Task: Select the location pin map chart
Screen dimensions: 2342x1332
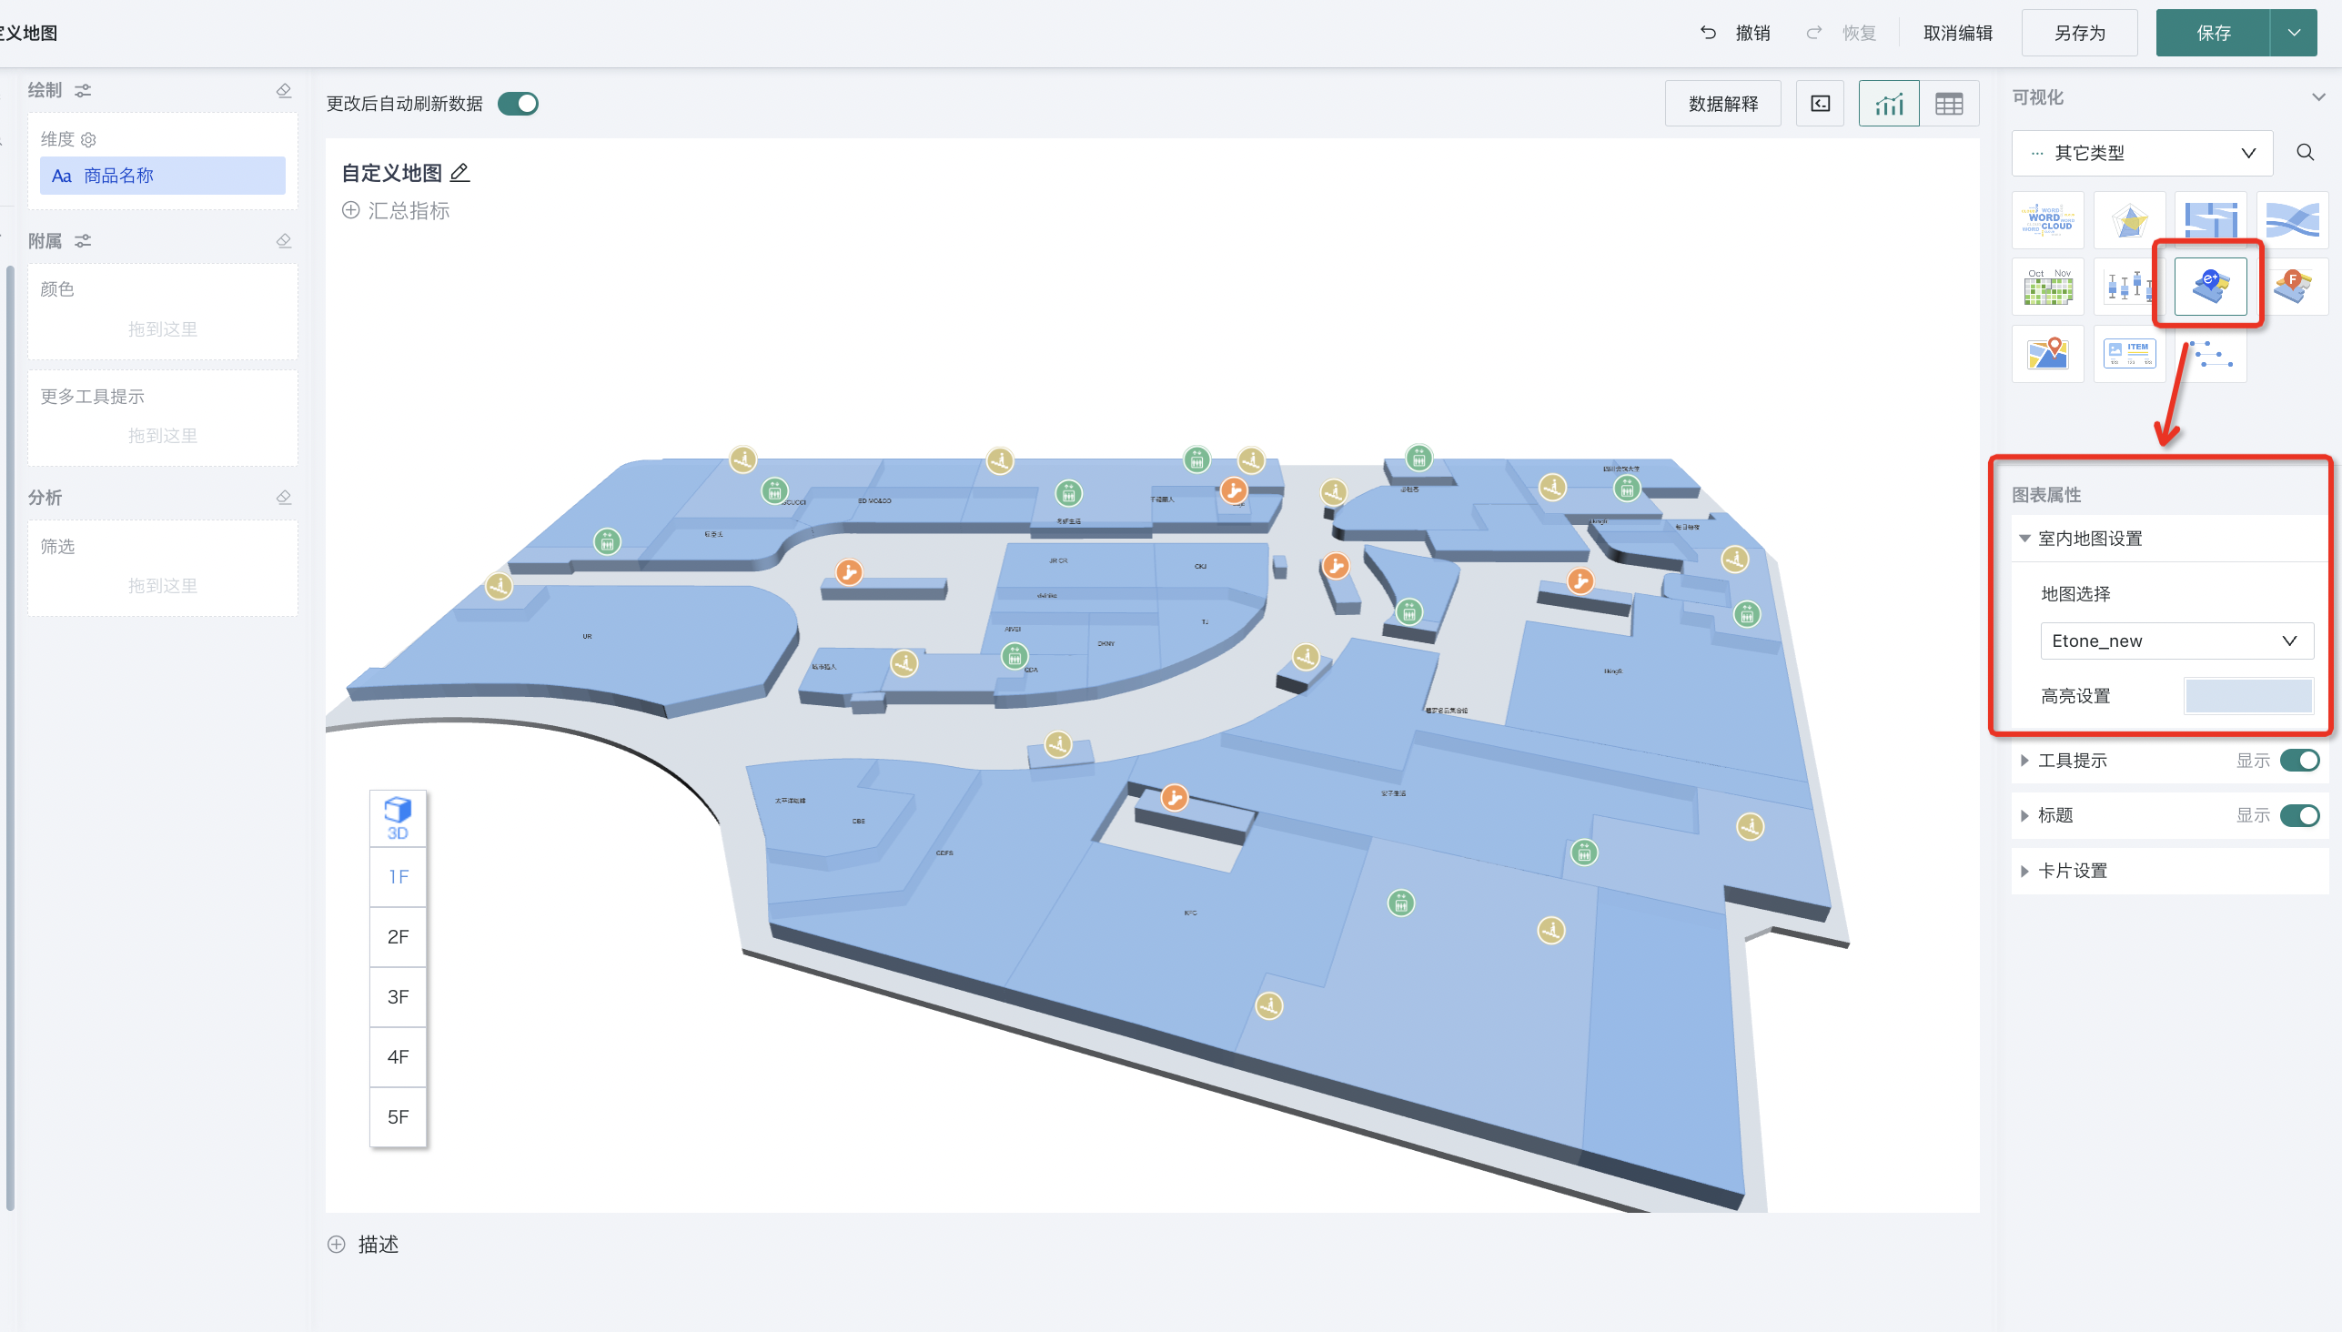Action: click(x=2047, y=354)
